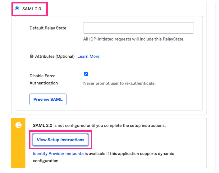Click the "Attributes (Optional)" section heading

pyautogui.click(x=55, y=56)
